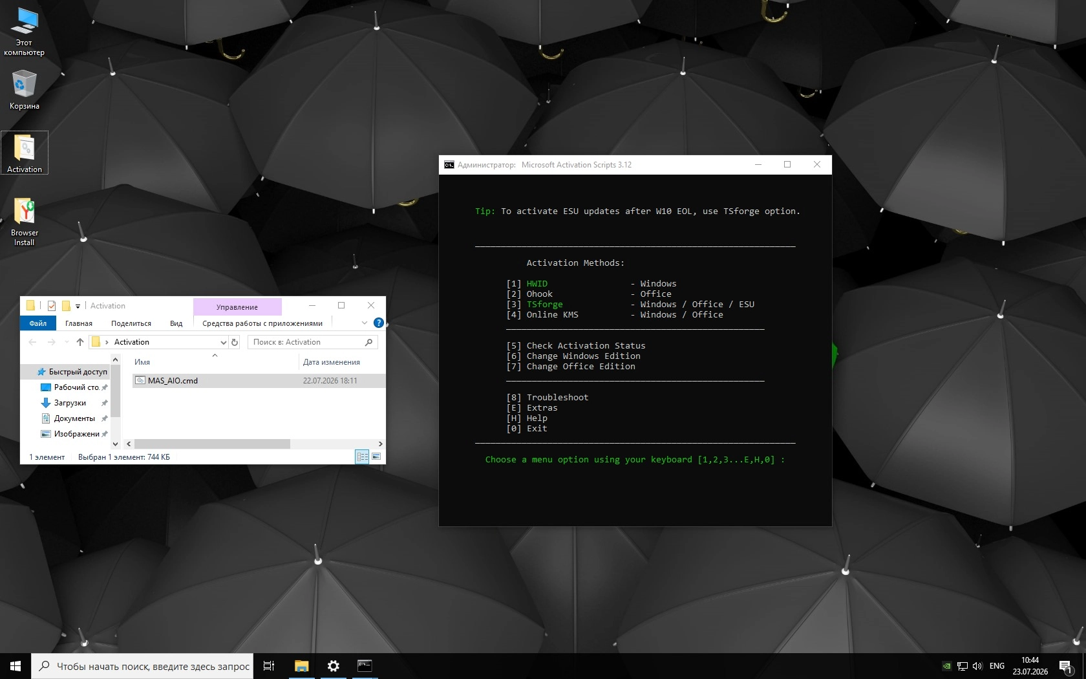The height and width of the screenshot is (679, 1086).
Task: Refresh the Activation folder view
Action: coord(235,342)
